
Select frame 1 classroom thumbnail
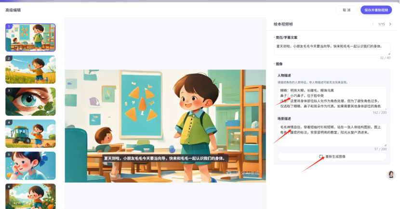pos(31,38)
